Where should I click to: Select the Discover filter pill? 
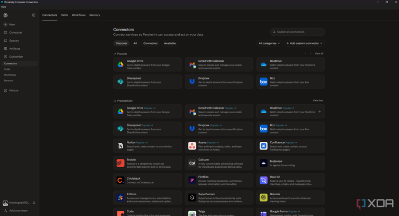coord(121,43)
